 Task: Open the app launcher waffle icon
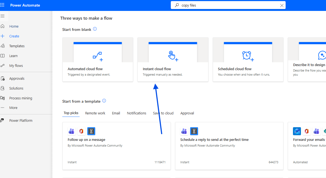pyautogui.click(x=3, y=5)
